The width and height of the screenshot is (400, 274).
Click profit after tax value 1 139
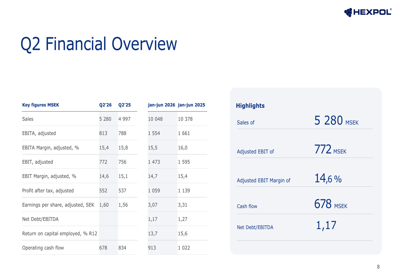coord(184,190)
